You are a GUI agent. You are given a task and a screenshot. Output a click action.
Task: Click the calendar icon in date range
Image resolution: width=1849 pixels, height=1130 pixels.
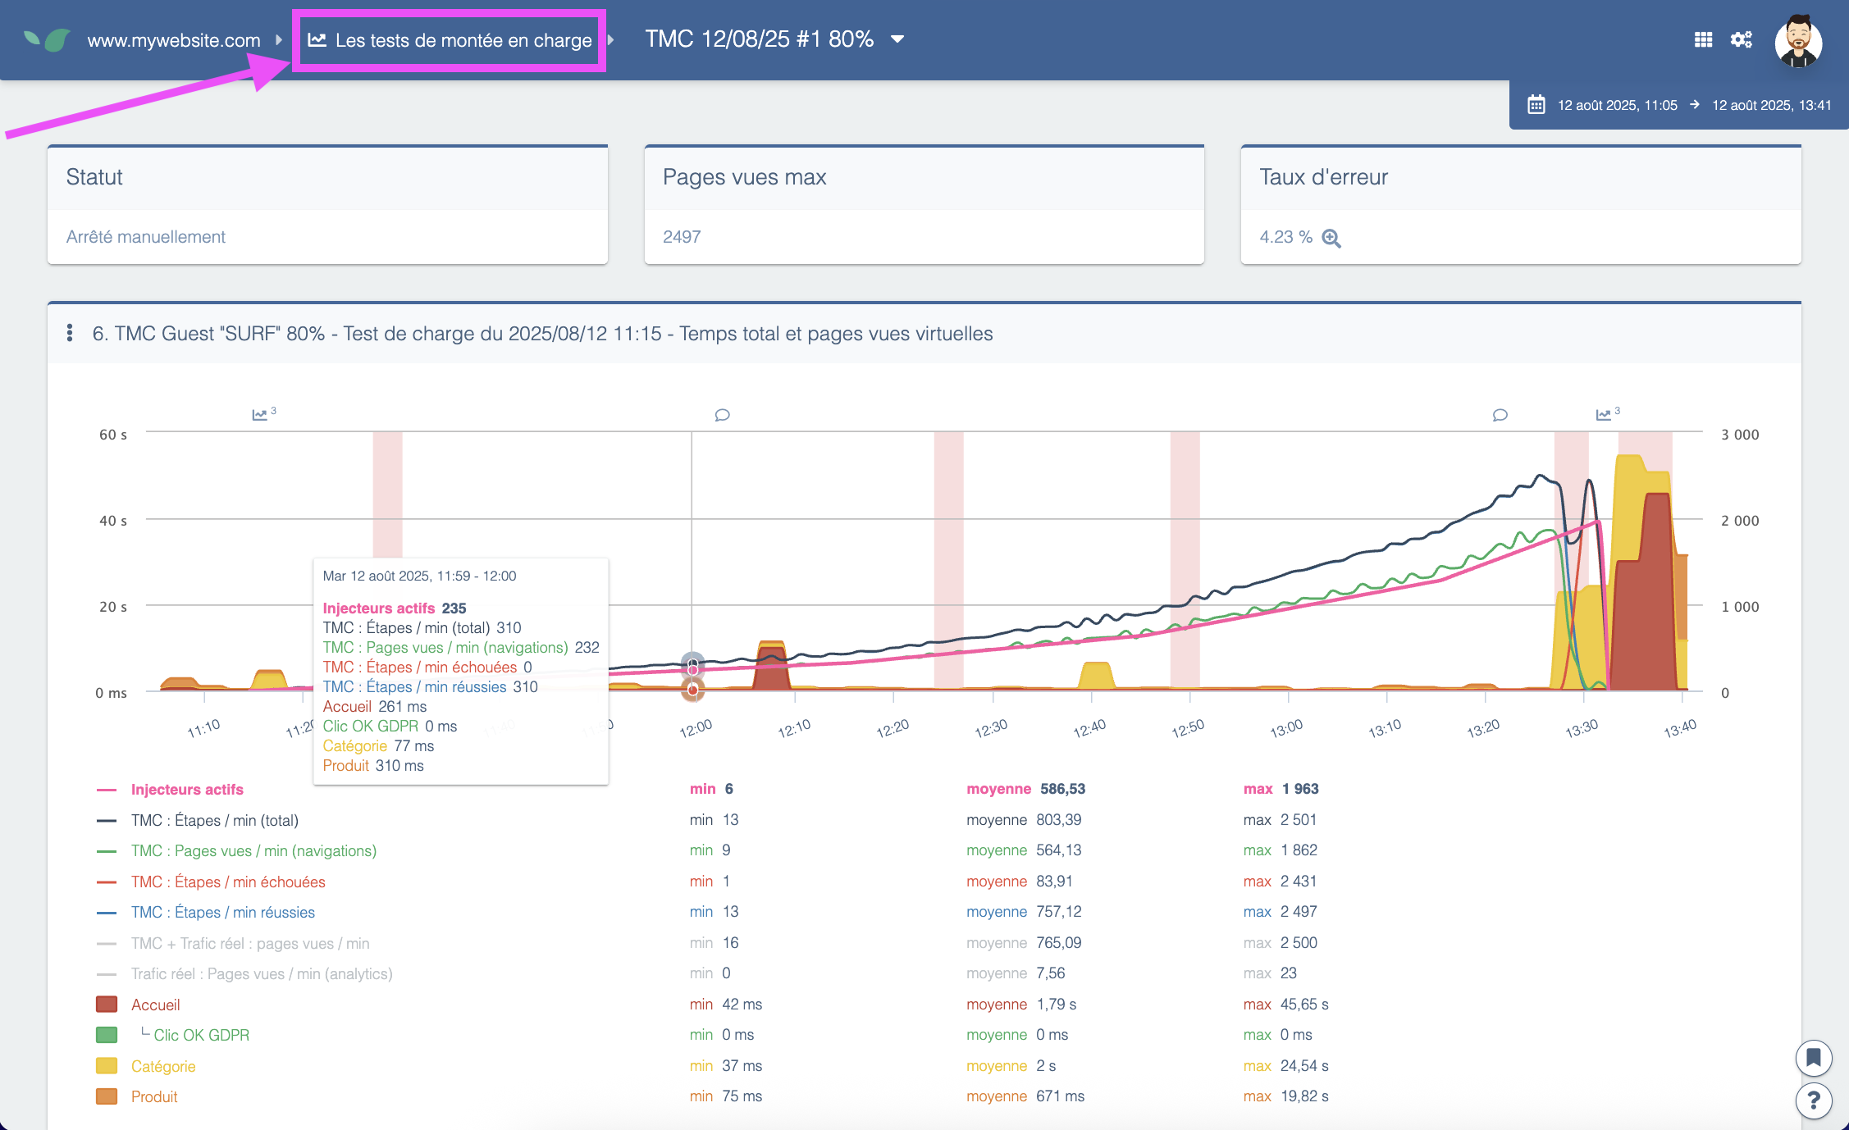coord(1536,105)
